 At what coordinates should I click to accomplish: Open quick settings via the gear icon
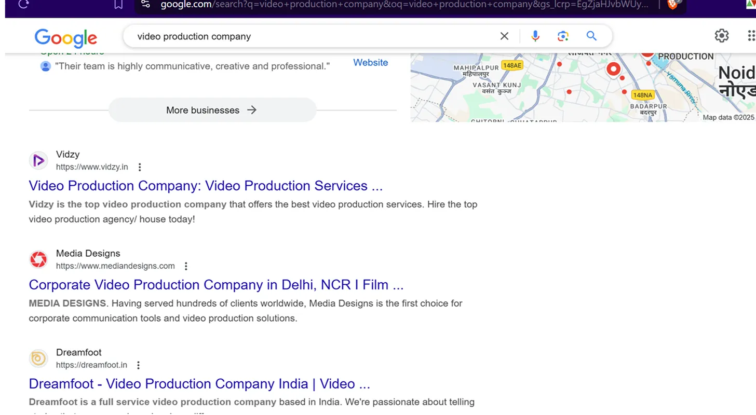721,36
